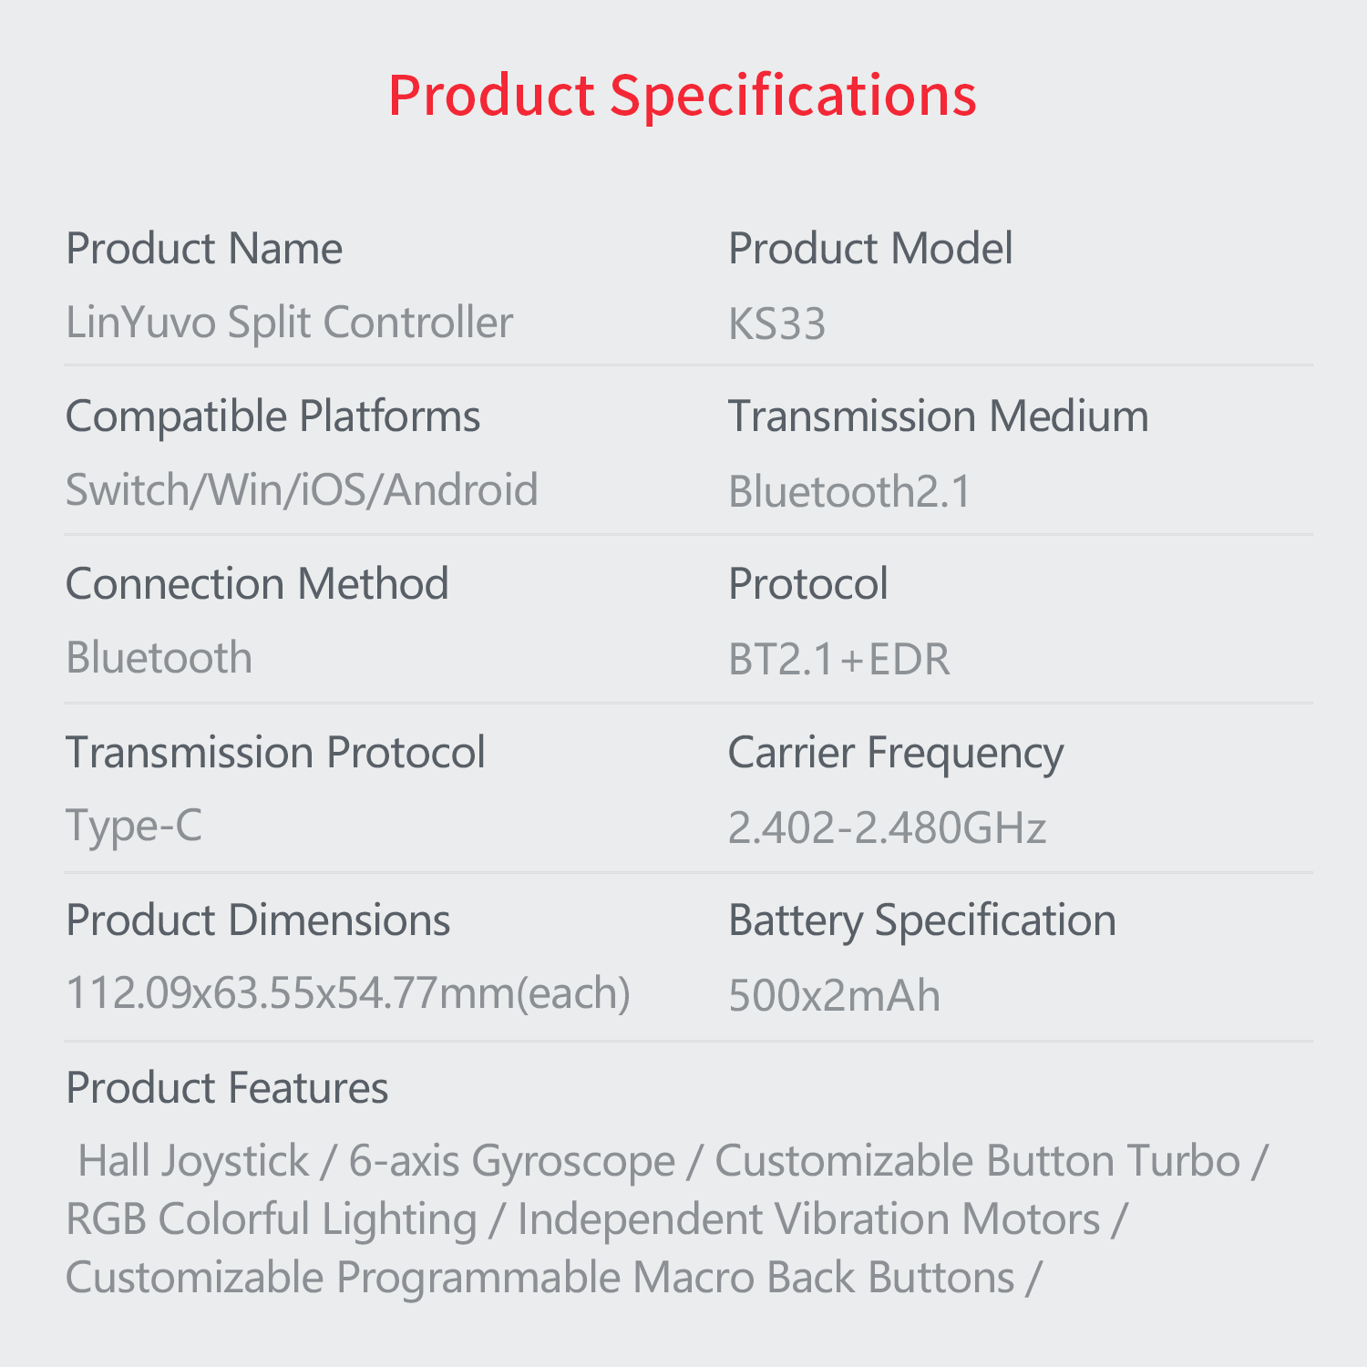Select the Type-C value

(134, 827)
